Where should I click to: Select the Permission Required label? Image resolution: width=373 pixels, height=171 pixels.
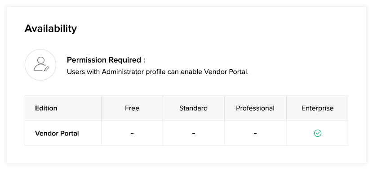click(x=106, y=60)
